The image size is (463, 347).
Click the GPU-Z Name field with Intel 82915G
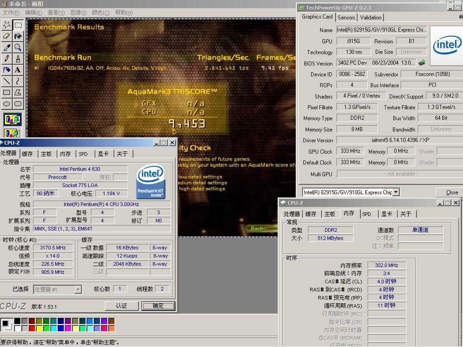[382, 30]
